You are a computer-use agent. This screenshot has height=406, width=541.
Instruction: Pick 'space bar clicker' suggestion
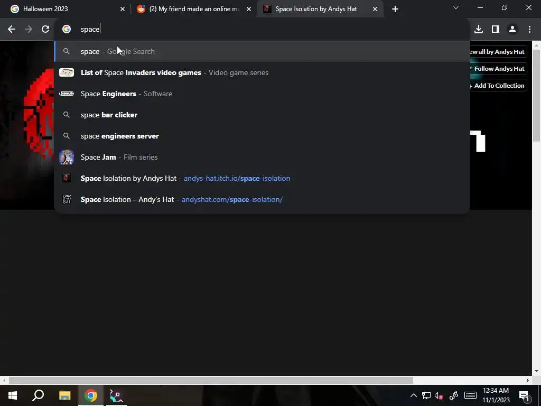(x=262, y=115)
